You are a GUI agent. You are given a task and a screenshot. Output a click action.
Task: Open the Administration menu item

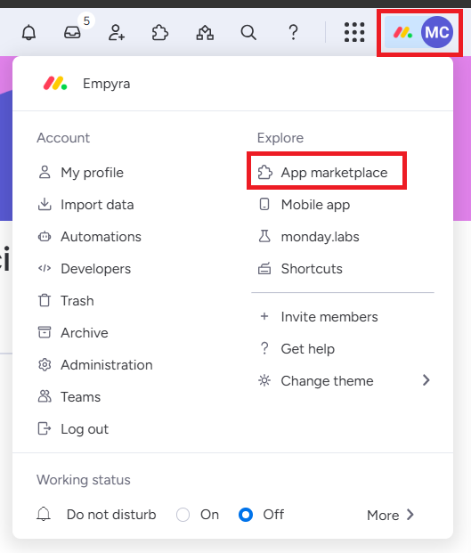[x=95, y=365]
